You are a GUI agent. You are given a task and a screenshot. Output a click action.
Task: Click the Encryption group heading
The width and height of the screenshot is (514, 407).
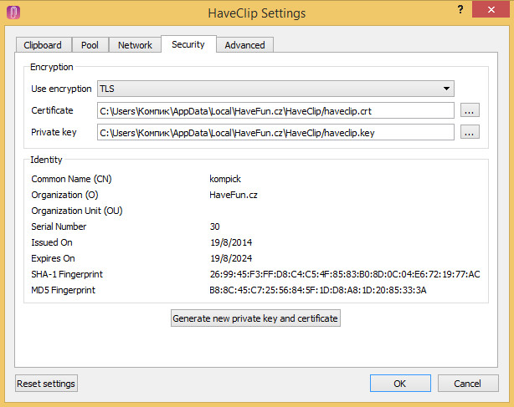coord(52,67)
